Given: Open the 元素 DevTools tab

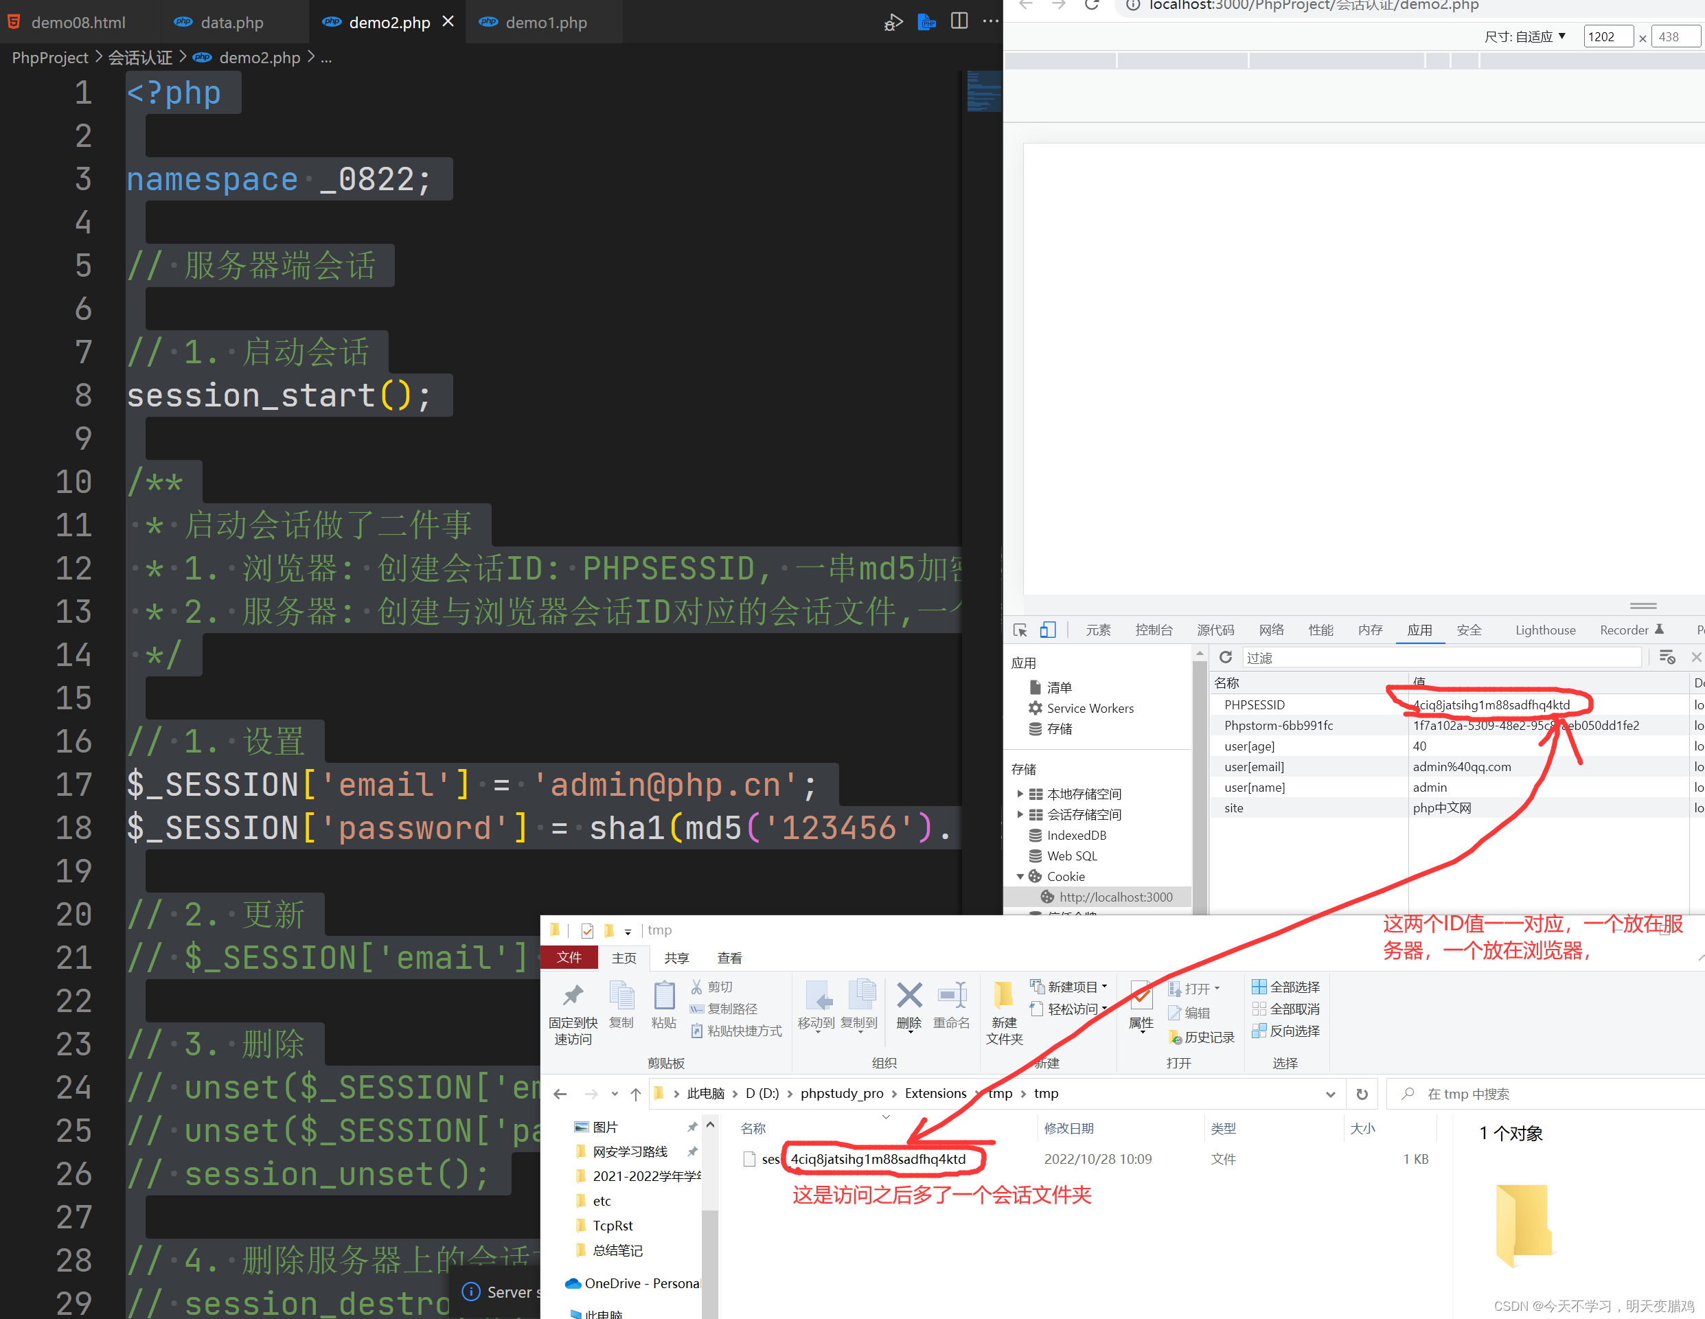Looking at the screenshot, I should click(1097, 630).
